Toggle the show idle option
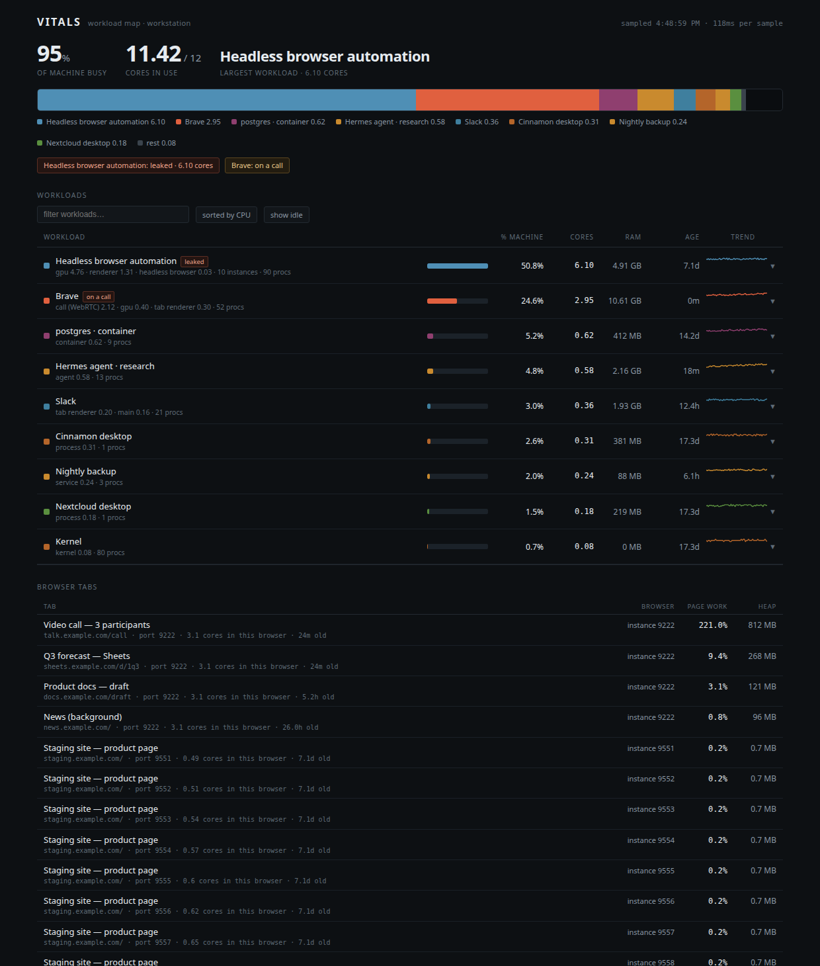Screen dimensions: 820x966 point(286,215)
